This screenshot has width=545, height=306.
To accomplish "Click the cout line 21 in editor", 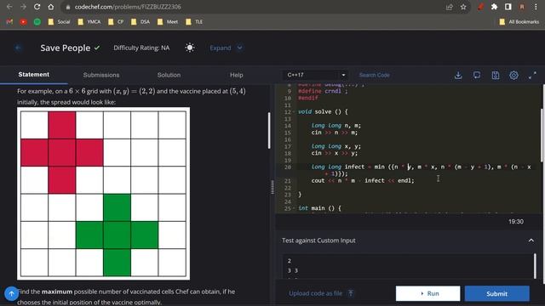I will [x=363, y=181].
